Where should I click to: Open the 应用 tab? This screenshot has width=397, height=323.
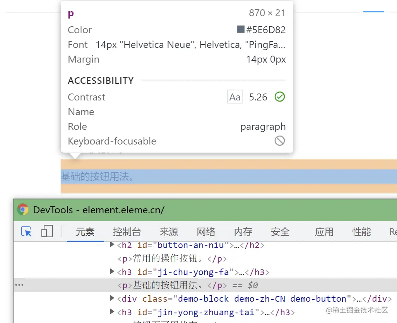[x=324, y=232]
